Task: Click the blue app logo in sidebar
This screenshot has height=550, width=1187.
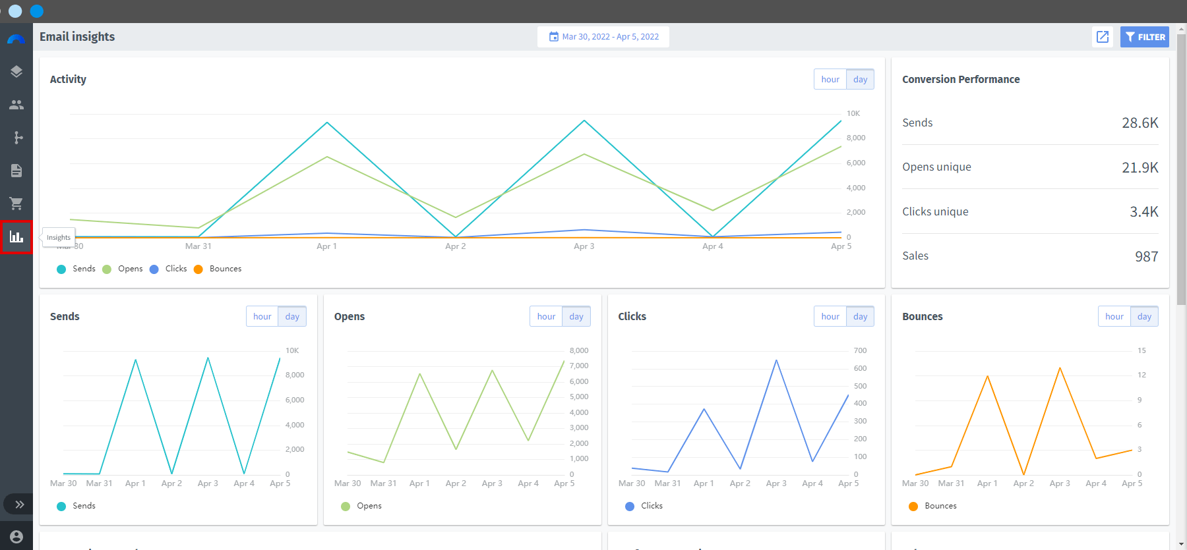Action: (16, 39)
